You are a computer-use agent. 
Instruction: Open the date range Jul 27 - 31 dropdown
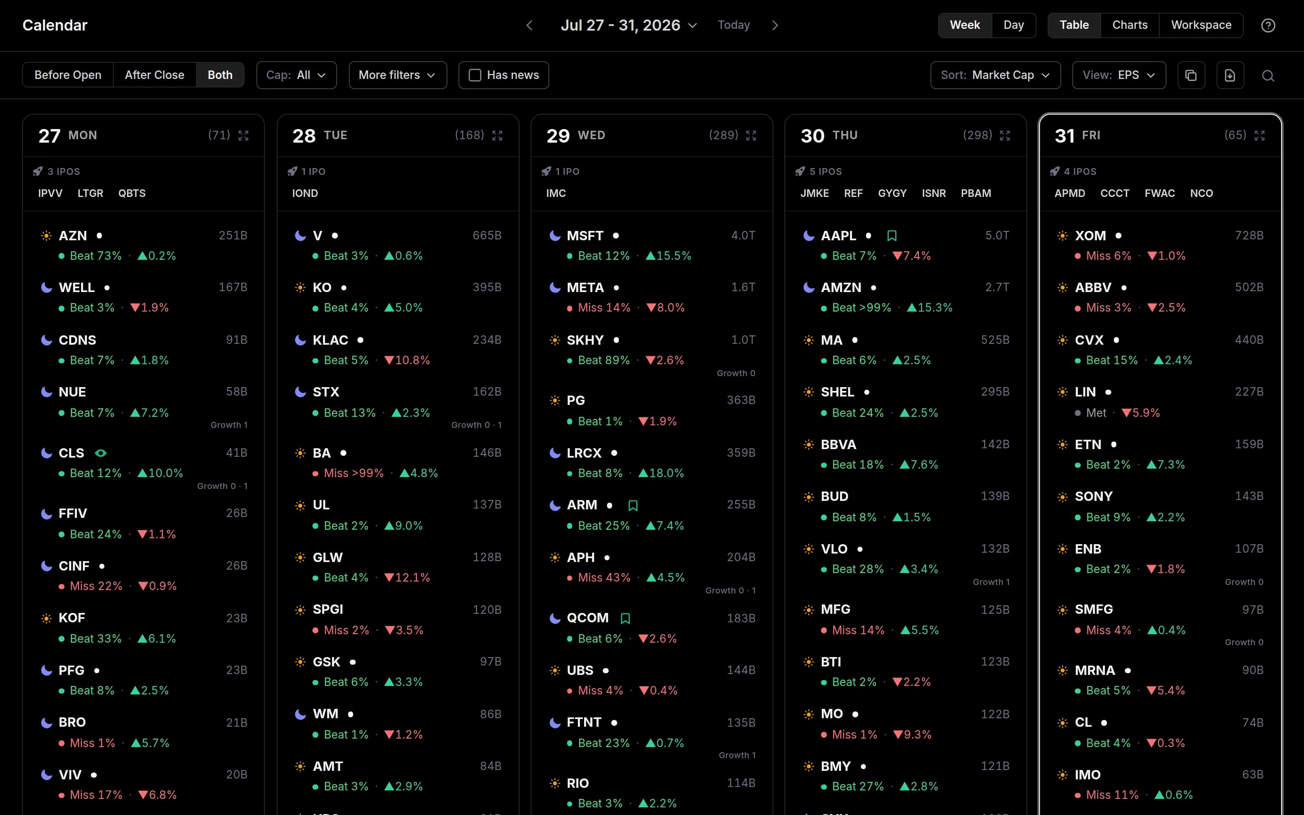628,25
